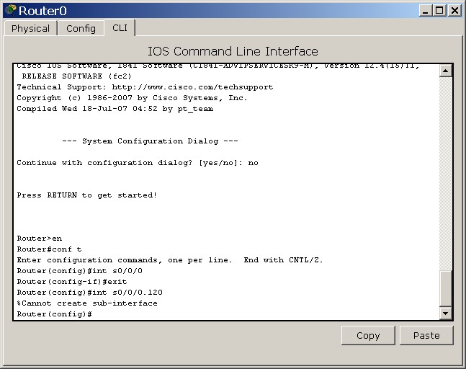Click the IOS Command Line Interface heading

coord(233,51)
